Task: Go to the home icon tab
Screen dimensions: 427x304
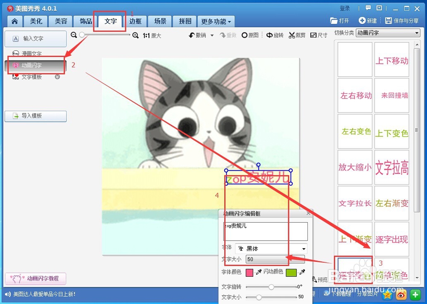Action: (15, 21)
